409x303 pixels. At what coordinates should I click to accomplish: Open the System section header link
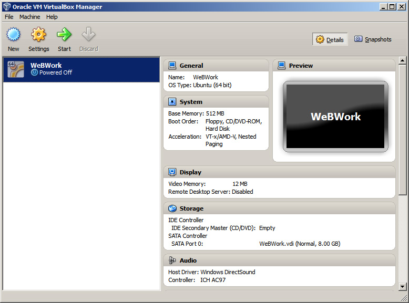pos(191,102)
